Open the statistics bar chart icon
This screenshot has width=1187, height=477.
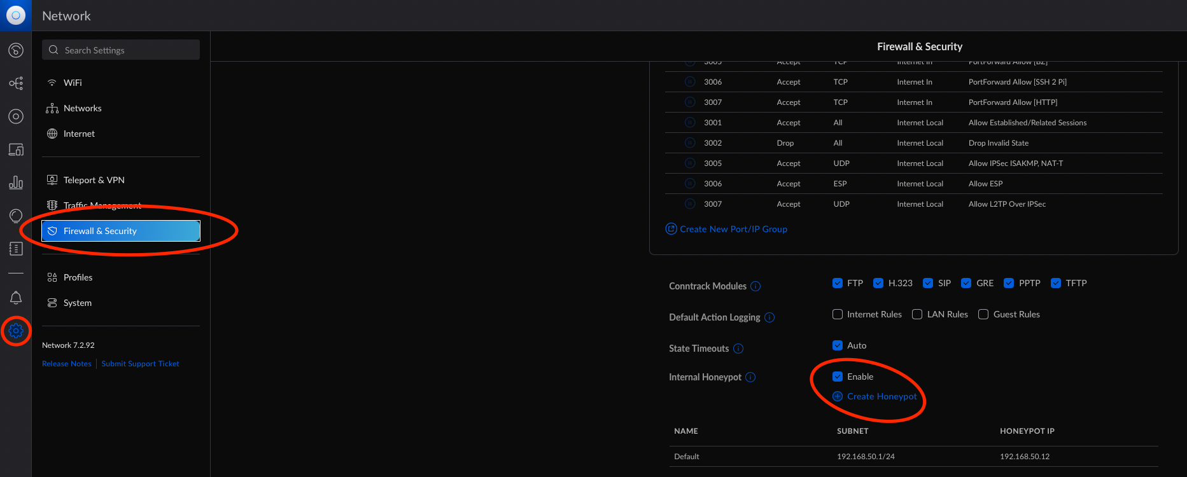point(16,183)
